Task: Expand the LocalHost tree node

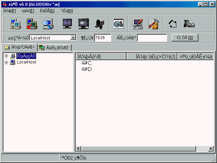Action: (x=6, y=62)
